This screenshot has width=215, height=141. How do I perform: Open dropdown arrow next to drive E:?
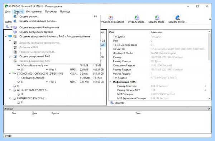tap(47, 82)
